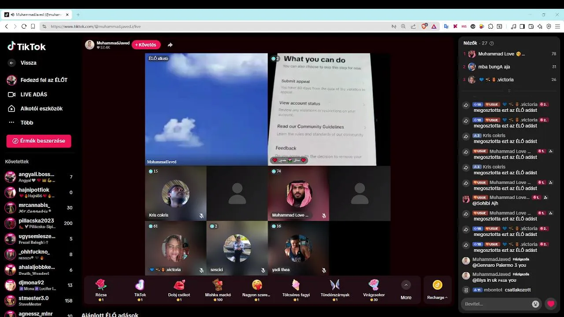The width and height of the screenshot is (564, 317).
Task: Click muted mic on sescici tile
Action: click(263, 270)
